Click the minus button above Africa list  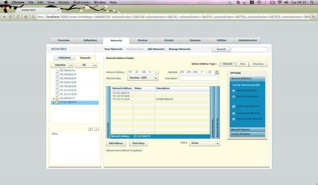(97, 129)
